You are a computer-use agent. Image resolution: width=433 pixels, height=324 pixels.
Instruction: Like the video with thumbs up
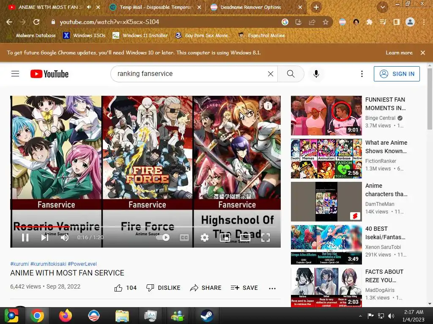[125, 288]
